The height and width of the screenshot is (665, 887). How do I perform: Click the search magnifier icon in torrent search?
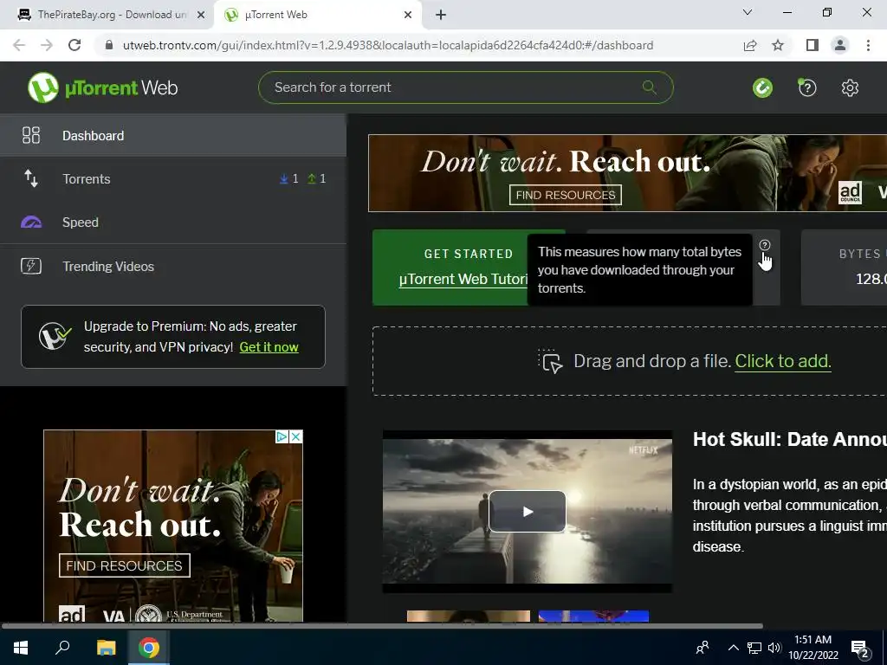[650, 87]
